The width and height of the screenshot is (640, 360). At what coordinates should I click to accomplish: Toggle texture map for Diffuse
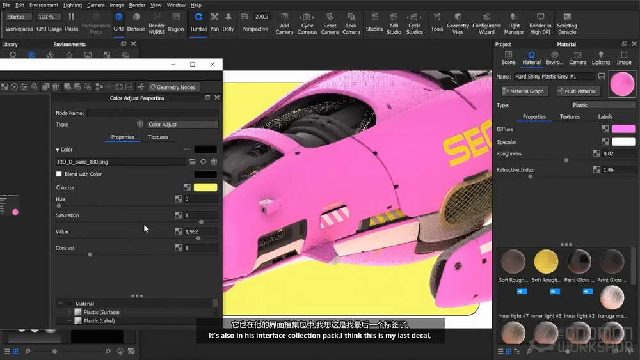605,129
